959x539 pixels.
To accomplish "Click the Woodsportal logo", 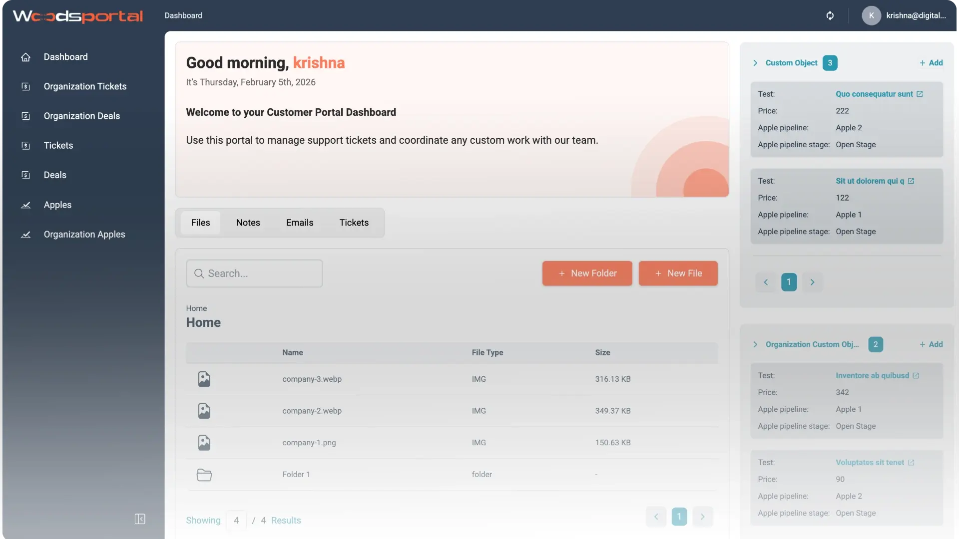I will pos(77,15).
